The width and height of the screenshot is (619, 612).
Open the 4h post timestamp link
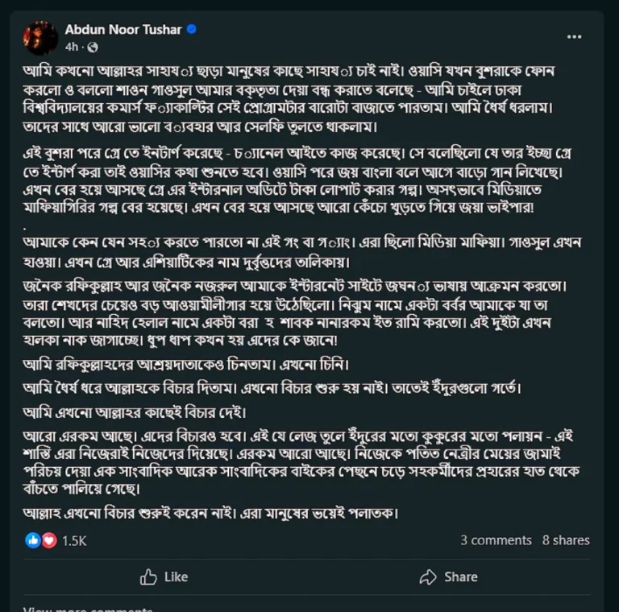72,48
